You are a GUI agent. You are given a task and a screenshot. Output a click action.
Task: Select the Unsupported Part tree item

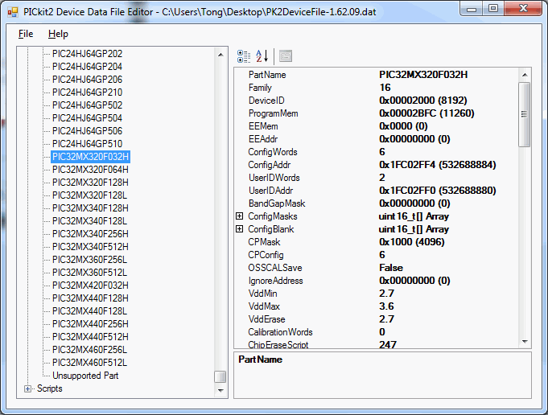tap(85, 376)
